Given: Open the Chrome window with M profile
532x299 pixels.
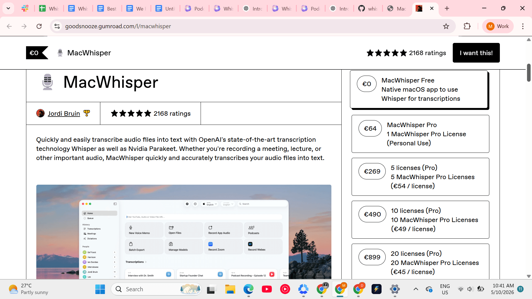Looking at the screenshot, I should click(x=340, y=289).
